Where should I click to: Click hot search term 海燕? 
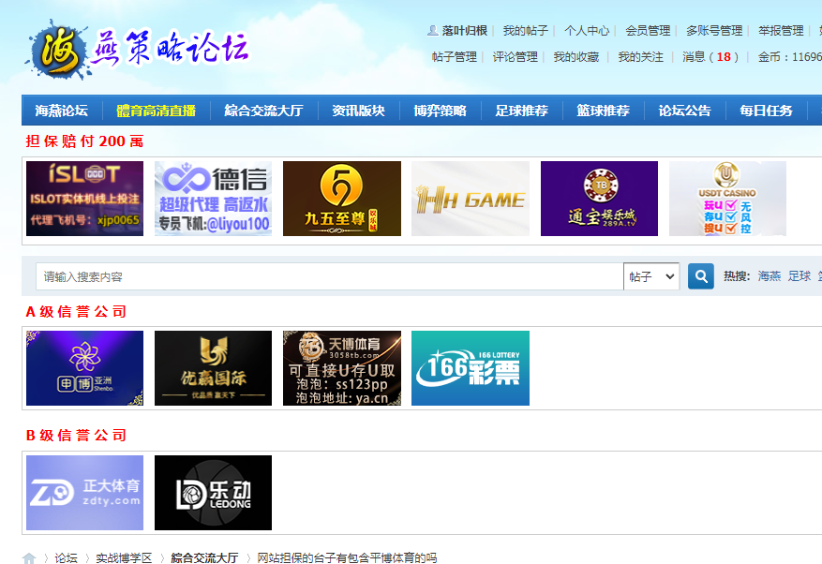[770, 275]
